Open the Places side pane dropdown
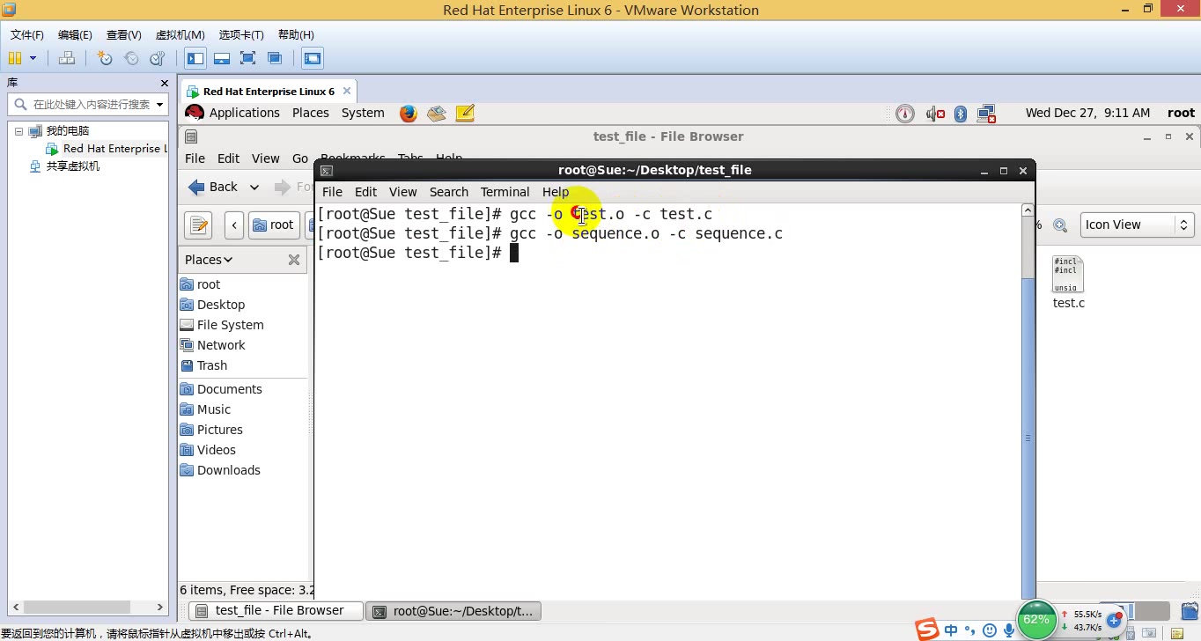Viewport: 1201px width, 641px height. (x=209, y=260)
